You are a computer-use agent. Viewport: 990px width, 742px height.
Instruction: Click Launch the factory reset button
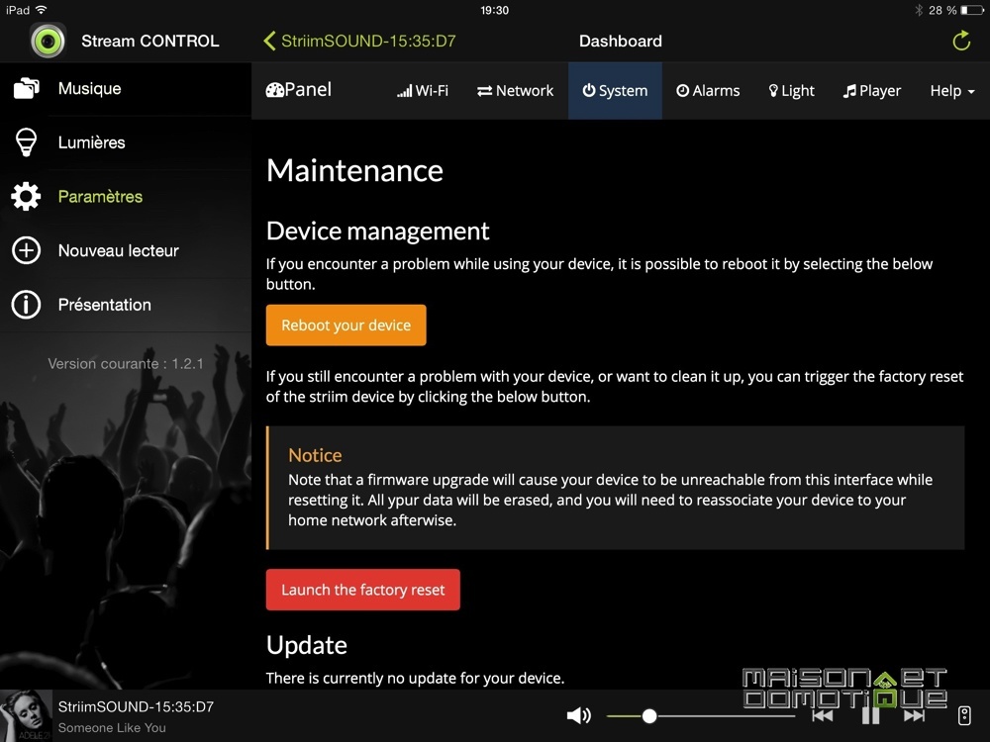coord(363,590)
